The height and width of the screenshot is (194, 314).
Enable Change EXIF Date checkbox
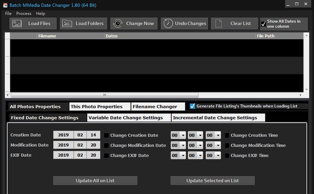[x=106, y=156]
